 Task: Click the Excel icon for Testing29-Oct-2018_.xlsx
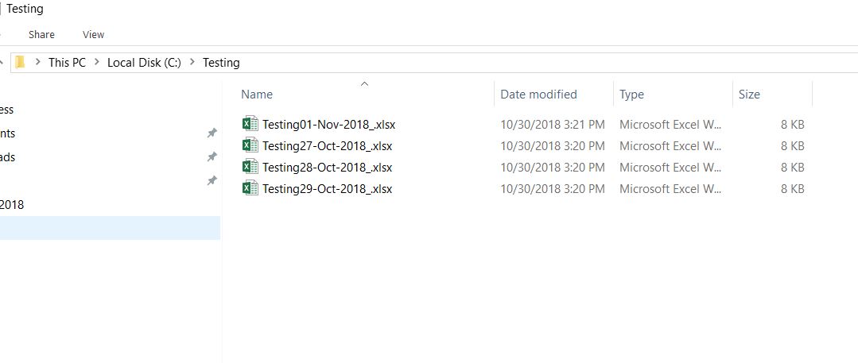tap(250, 188)
